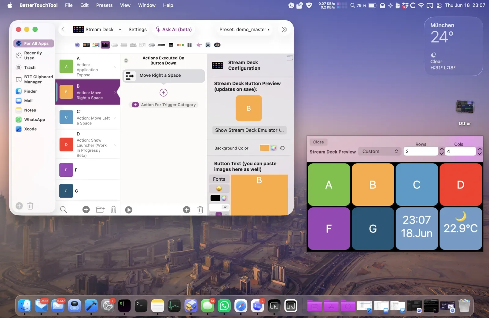Click the floating window icon in config panel
This screenshot has width=489, height=318.
tap(290, 58)
